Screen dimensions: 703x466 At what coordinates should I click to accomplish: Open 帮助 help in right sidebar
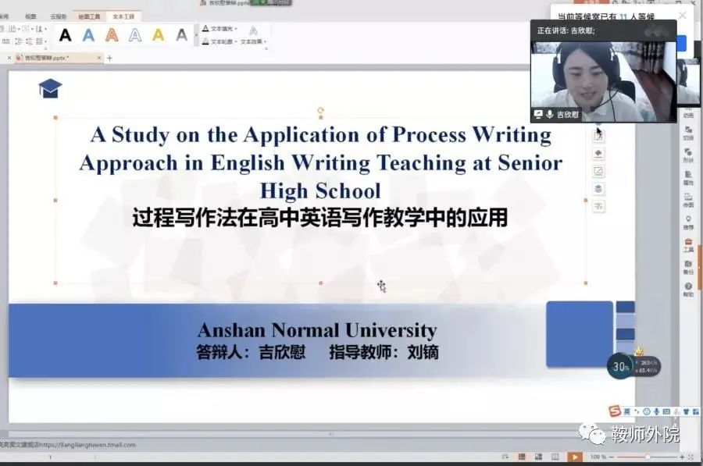click(688, 290)
